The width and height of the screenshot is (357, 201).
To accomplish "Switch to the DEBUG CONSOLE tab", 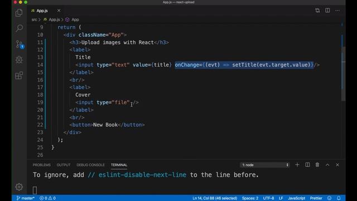I will [90, 165].
